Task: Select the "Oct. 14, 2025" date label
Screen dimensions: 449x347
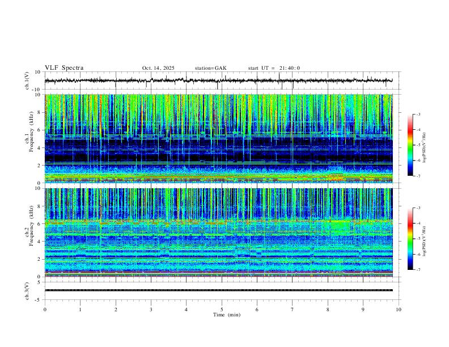Action: (158, 68)
